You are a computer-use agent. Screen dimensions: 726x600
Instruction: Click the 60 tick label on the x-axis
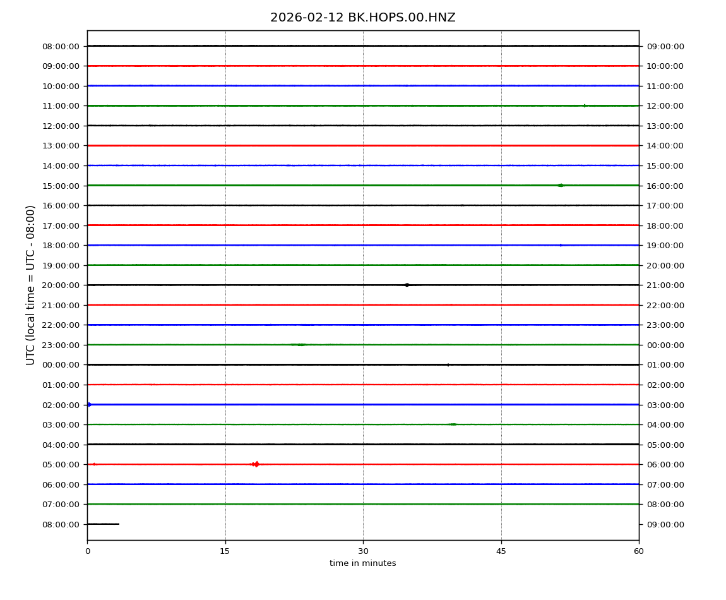(639, 551)
